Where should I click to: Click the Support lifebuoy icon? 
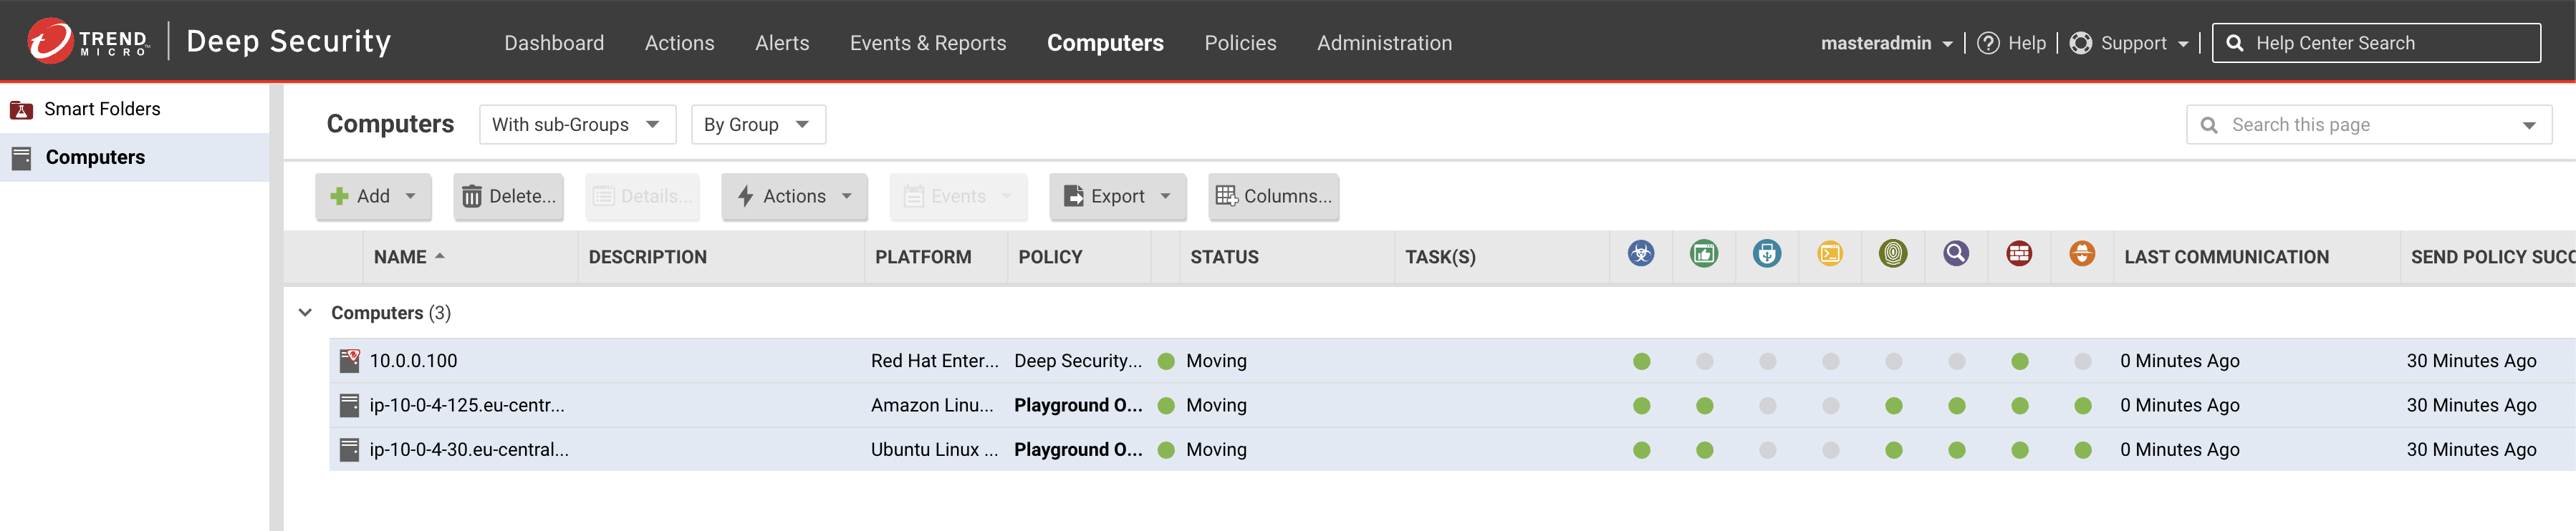pyautogui.click(x=2080, y=43)
